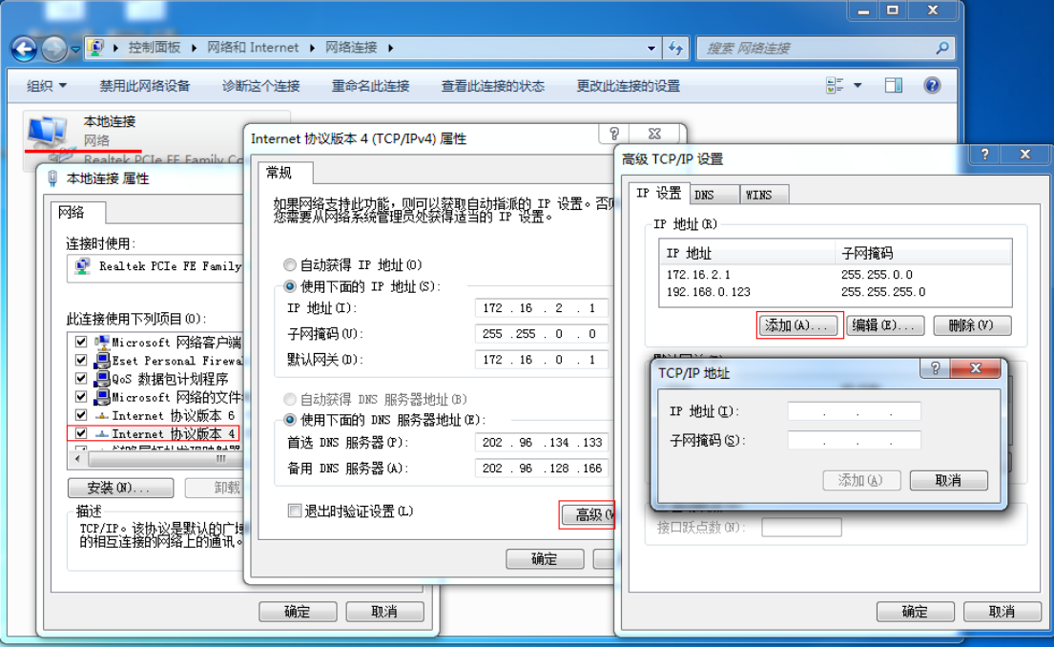Click the back navigation arrow button
Screen dimensions: 1054x647
[x=24, y=48]
